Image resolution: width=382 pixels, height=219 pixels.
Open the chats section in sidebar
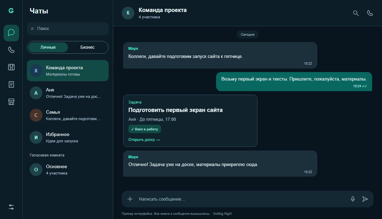(x=11, y=33)
